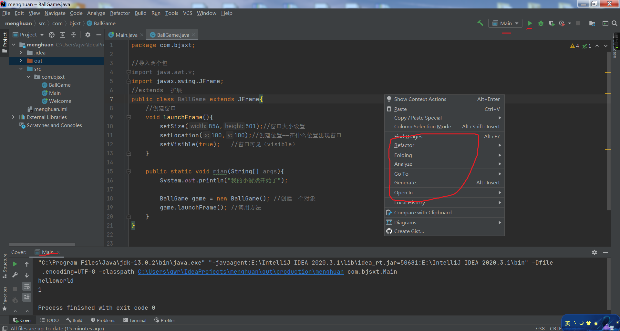The image size is (620, 331).
Task: Open the Folding submenu
Action: tap(444, 155)
